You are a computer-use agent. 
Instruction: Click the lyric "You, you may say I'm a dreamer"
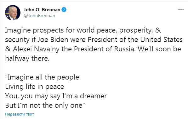click(x=56, y=96)
